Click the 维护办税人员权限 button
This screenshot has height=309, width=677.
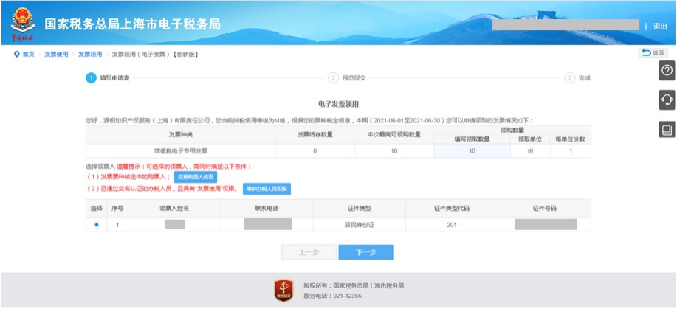pyautogui.click(x=267, y=189)
